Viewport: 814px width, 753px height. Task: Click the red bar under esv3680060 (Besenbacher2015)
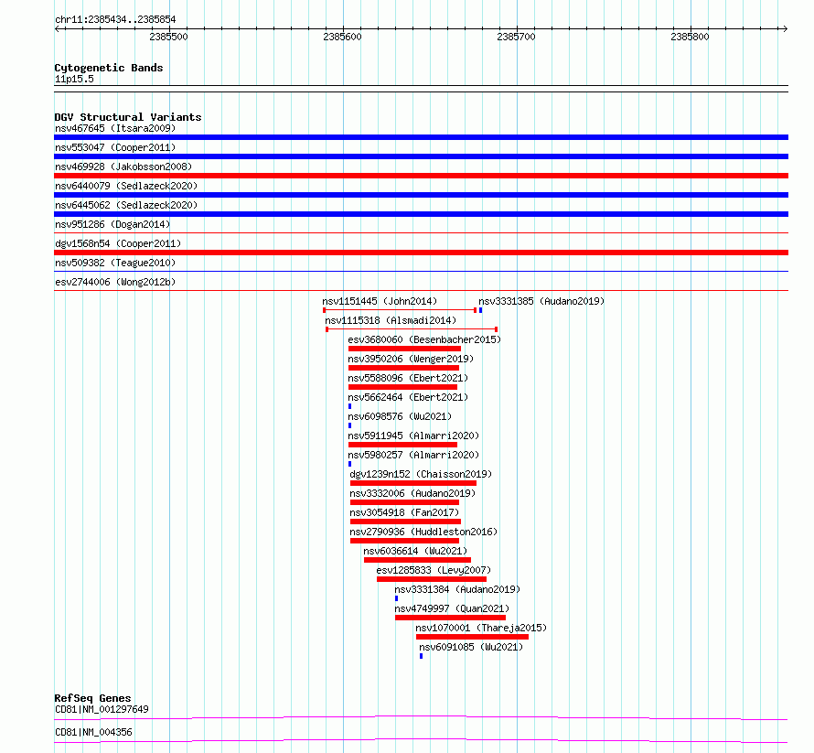tap(404, 349)
